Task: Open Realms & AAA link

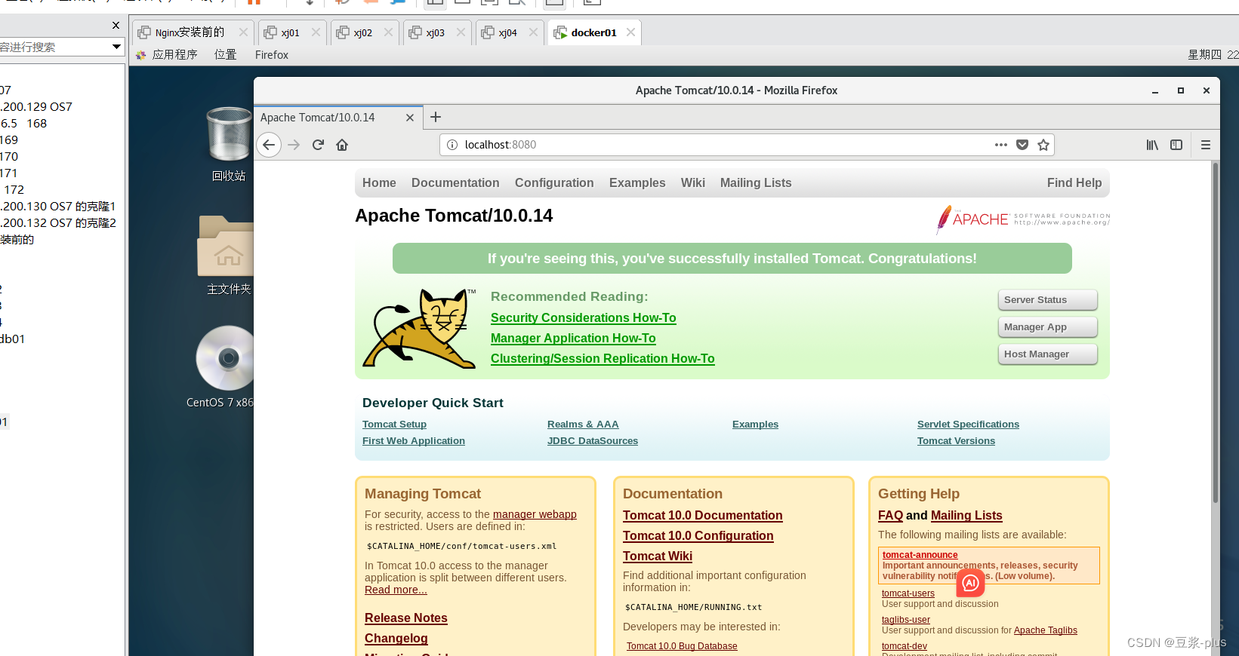Action: coord(583,425)
